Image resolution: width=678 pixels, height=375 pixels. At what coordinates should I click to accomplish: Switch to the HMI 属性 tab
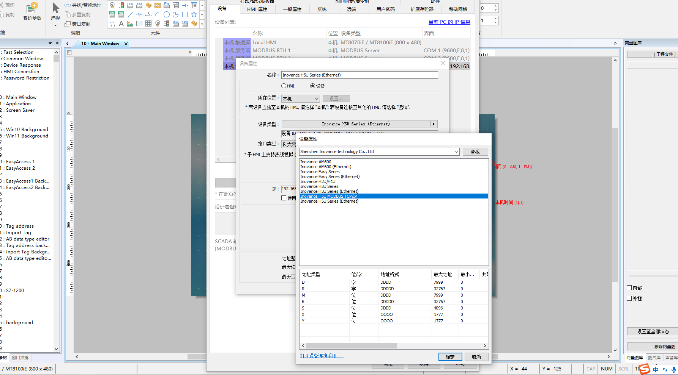coord(257,9)
